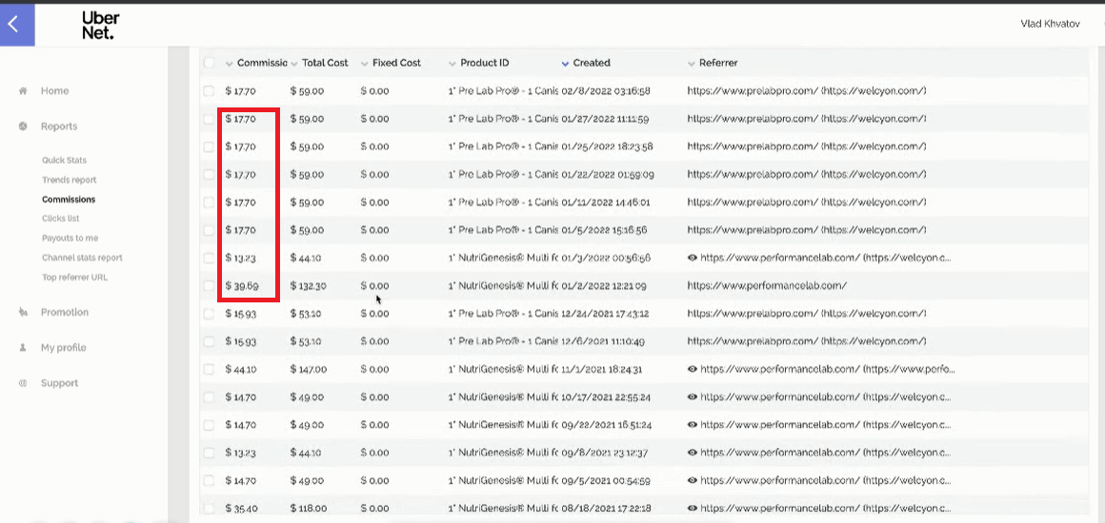Open the Total Cost column sort arrow
This screenshot has height=523, width=1105.
293,64
